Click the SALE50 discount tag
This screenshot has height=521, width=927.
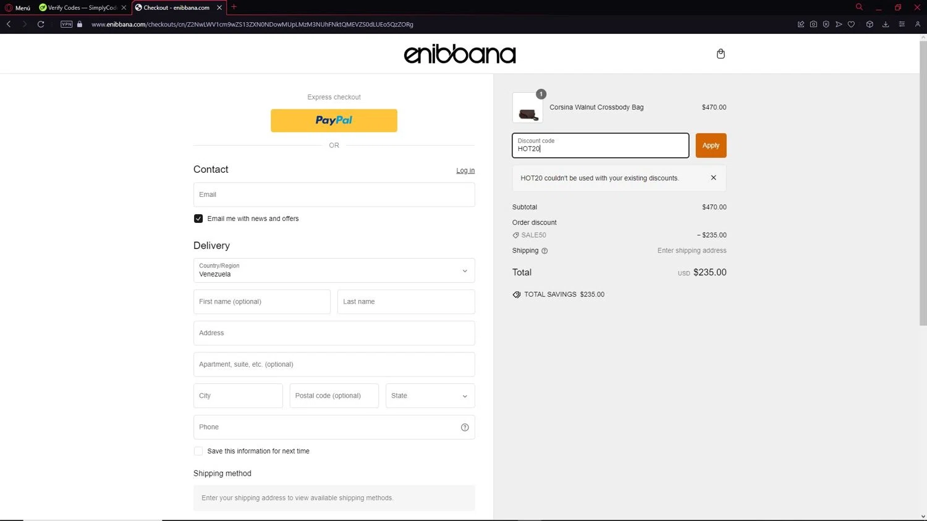(x=530, y=235)
